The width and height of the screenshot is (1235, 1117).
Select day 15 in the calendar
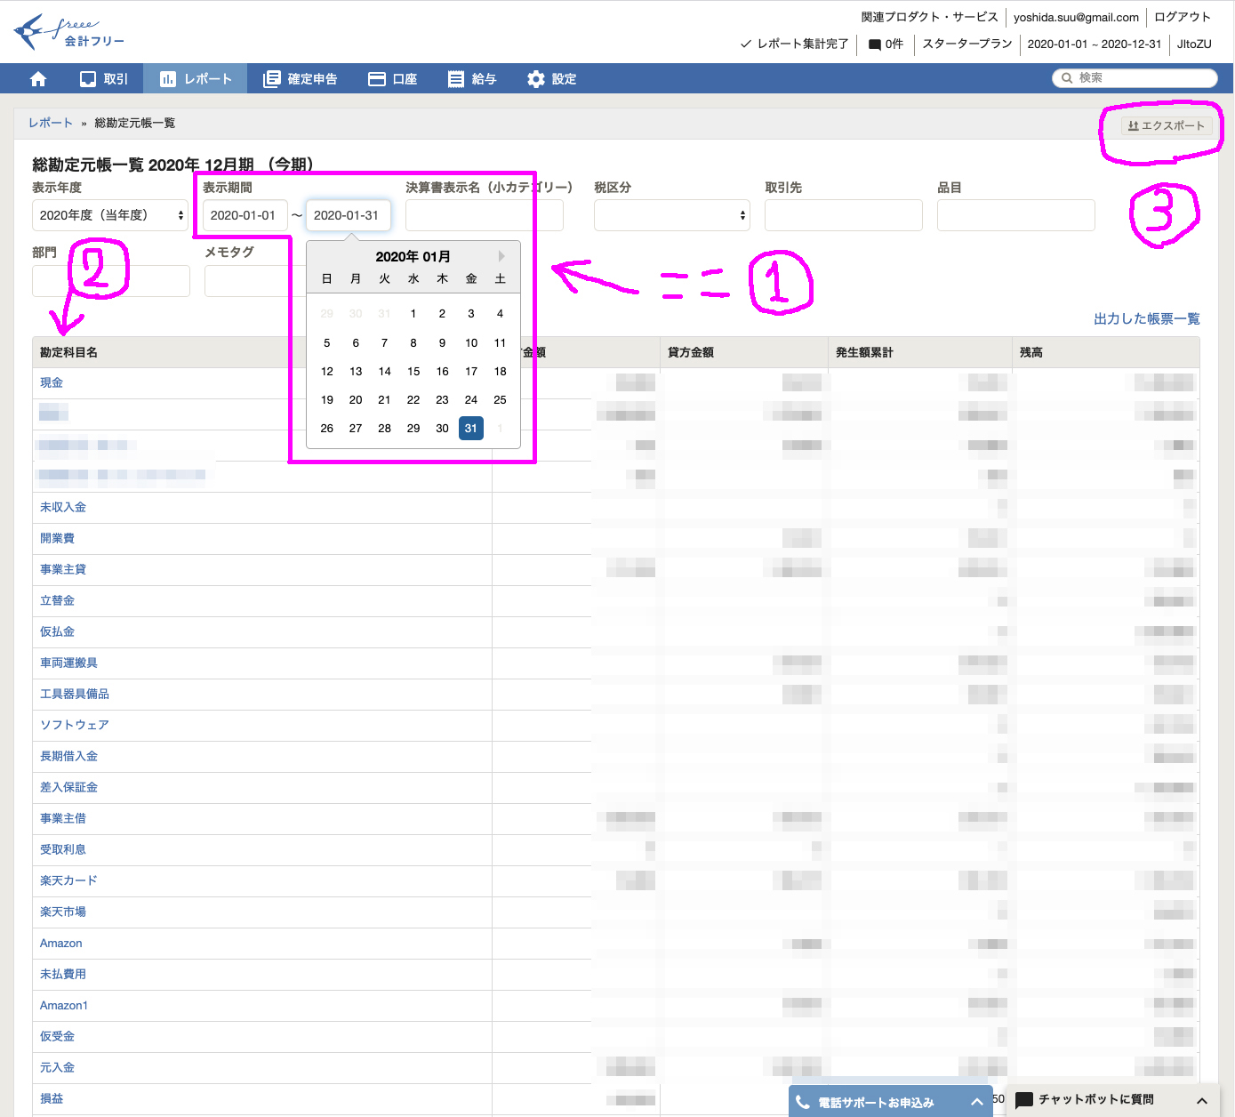413,372
